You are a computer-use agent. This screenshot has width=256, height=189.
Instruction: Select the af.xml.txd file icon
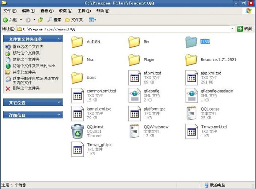135,78
